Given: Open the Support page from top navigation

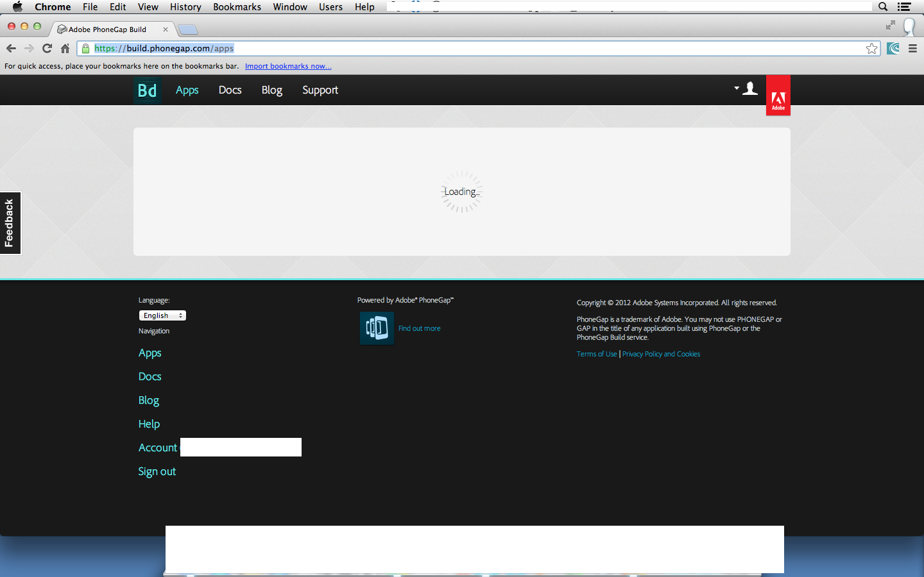Looking at the screenshot, I should 320,90.
